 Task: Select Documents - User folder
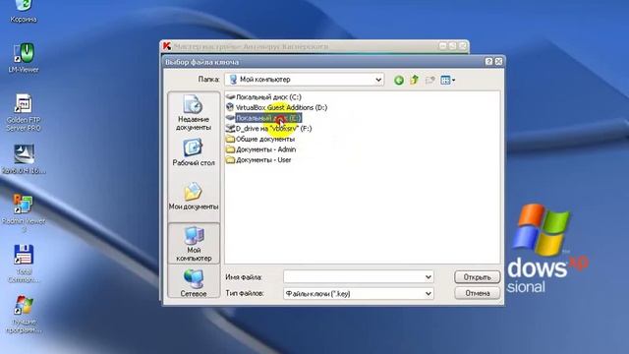coord(258,159)
